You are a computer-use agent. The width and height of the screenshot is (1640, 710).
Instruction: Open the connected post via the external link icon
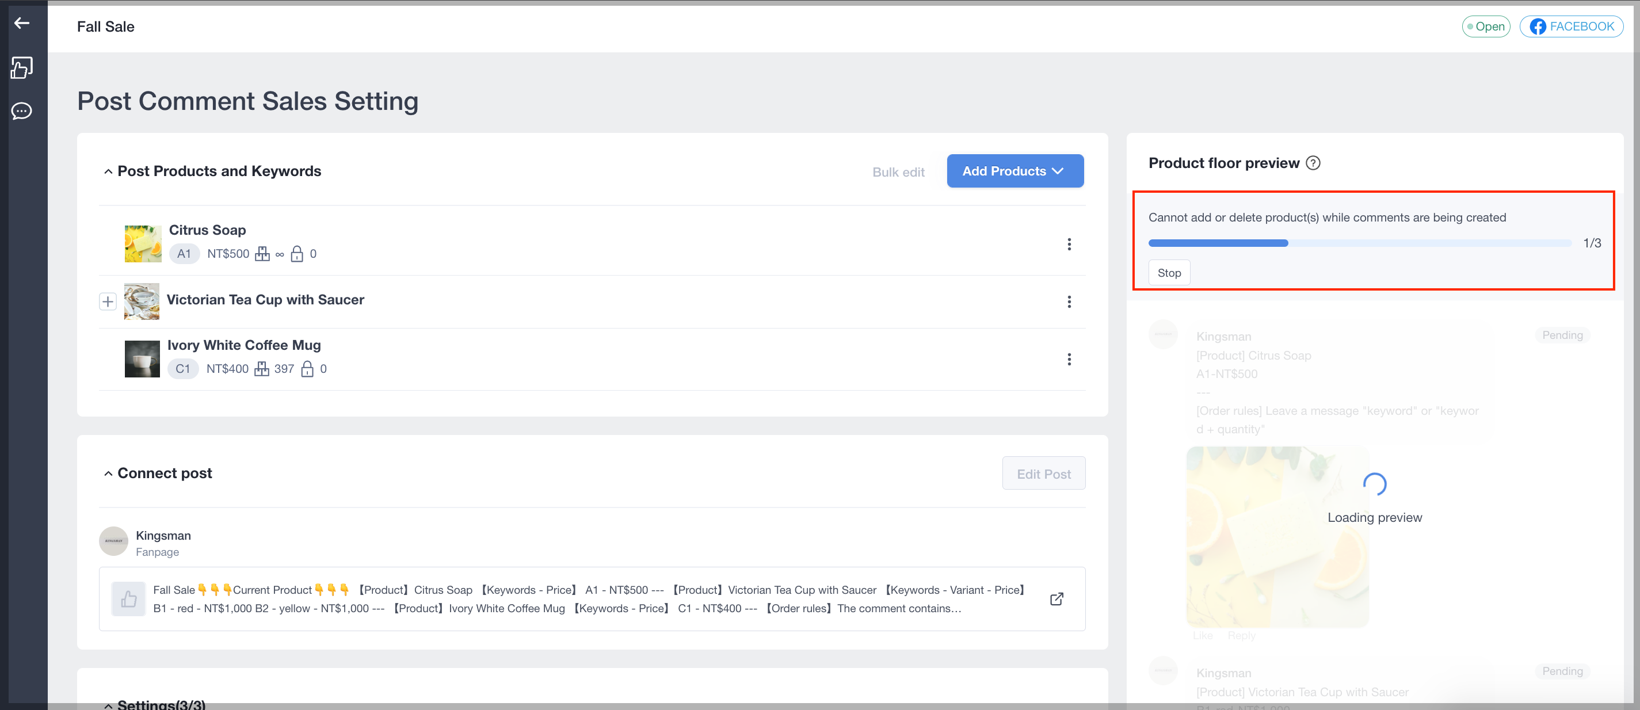[1056, 599]
